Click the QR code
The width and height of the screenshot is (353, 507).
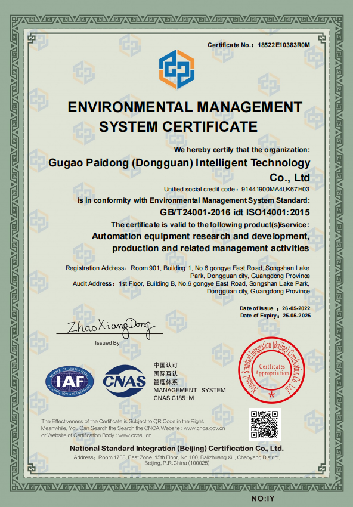[x=264, y=424]
